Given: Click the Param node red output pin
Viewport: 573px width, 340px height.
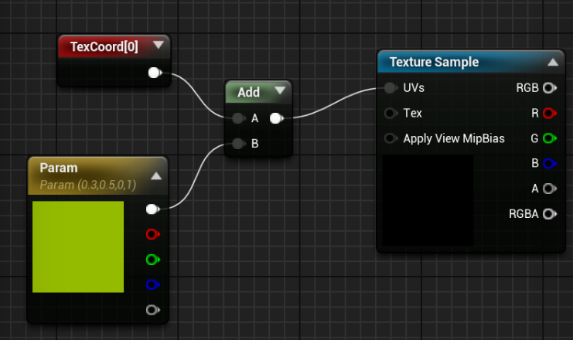Looking at the screenshot, I should point(153,234).
